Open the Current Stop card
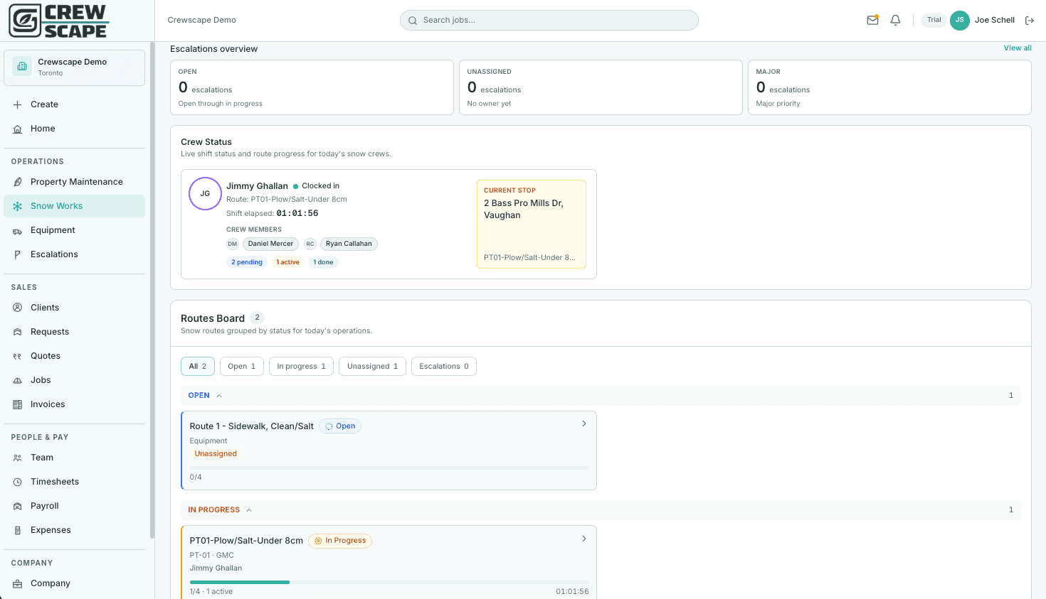This screenshot has width=1046, height=599. click(x=531, y=224)
